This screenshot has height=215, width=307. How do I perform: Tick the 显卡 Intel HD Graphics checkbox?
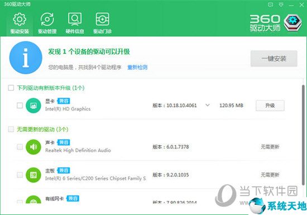pos(20,106)
